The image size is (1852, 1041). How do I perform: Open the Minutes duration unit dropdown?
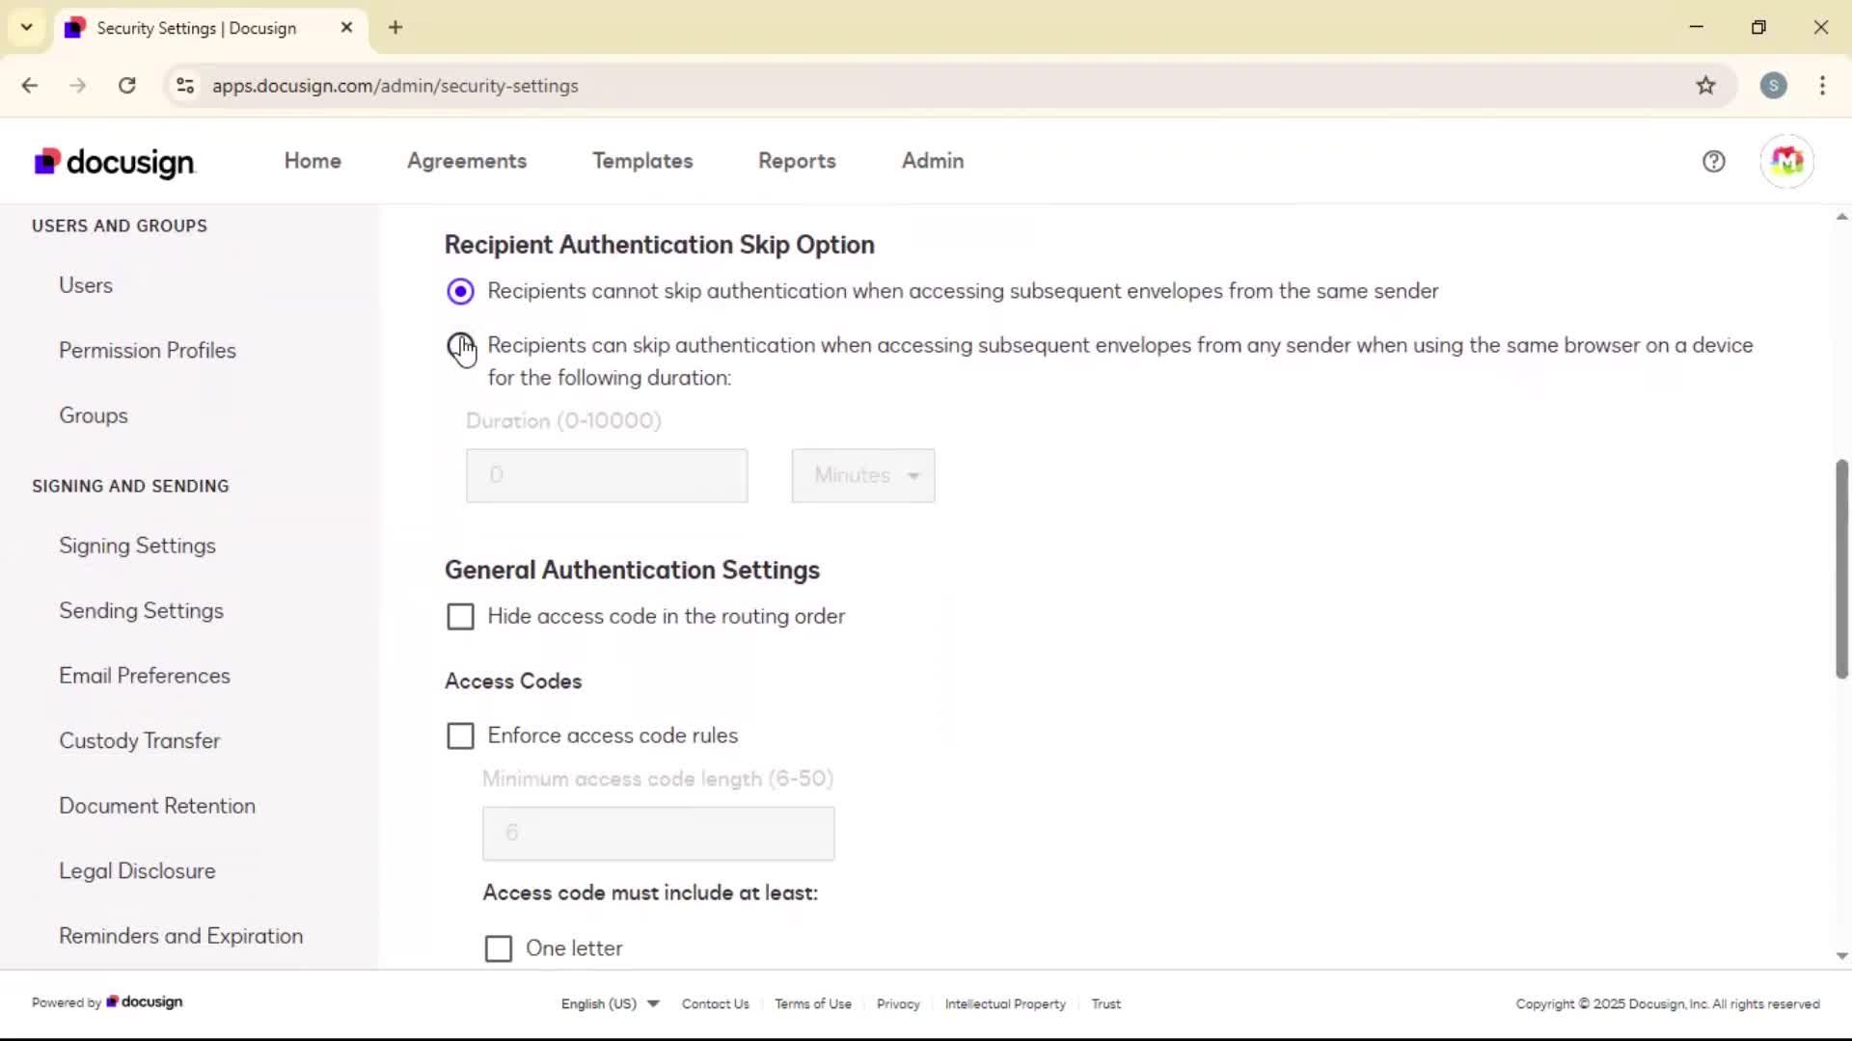pos(863,475)
